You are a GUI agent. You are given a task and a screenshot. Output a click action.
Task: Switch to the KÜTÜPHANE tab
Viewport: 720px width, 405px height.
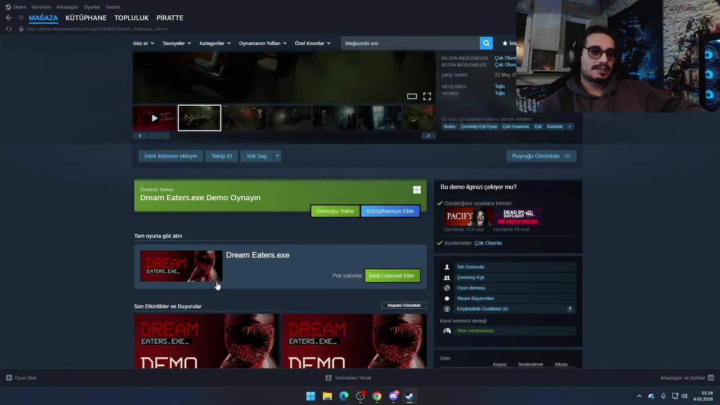tap(86, 18)
